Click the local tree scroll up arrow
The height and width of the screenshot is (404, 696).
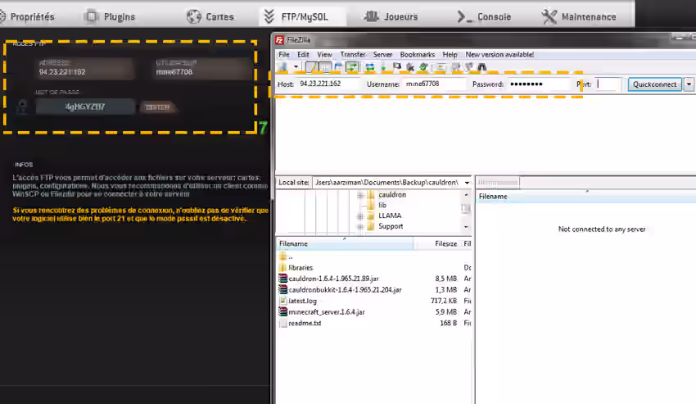(x=466, y=195)
